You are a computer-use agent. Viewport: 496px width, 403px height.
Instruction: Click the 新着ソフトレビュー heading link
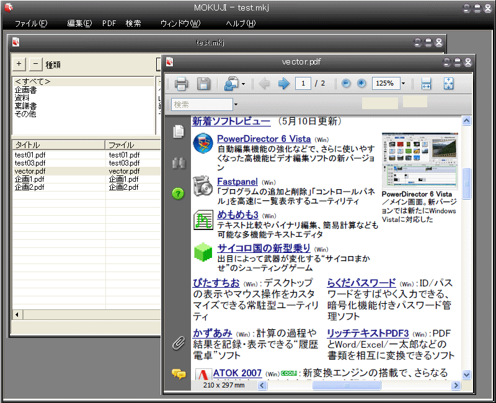231,121
